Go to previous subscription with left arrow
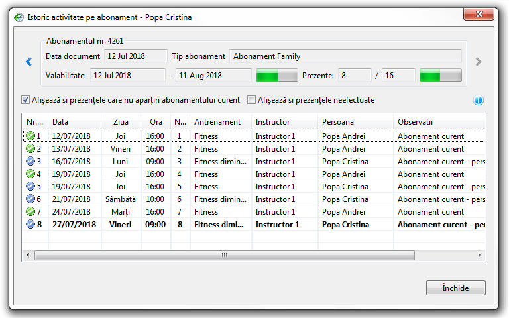The height and width of the screenshot is (318, 509). pos(29,62)
